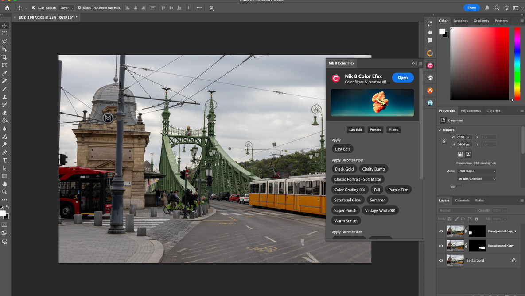The image size is (525, 296).
Task: Select the Crop tool
Action: (5, 57)
